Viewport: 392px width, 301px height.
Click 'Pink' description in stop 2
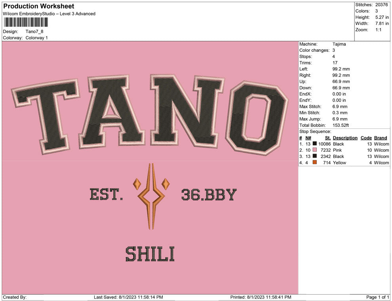click(x=337, y=150)
